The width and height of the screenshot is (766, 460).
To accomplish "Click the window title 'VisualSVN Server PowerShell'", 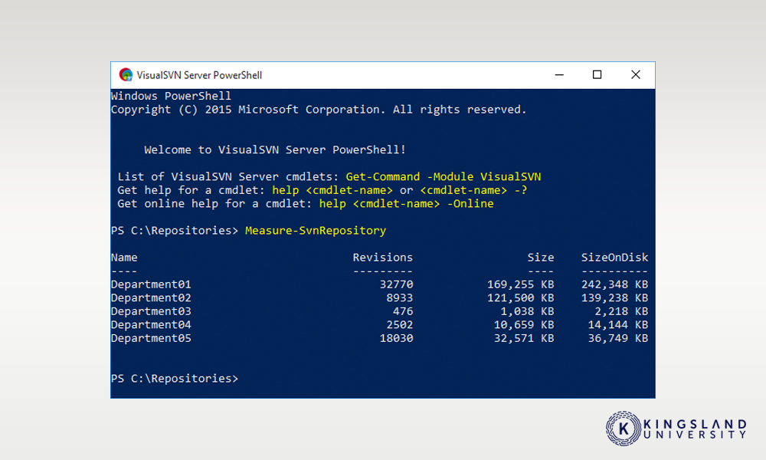I will 199,75.
